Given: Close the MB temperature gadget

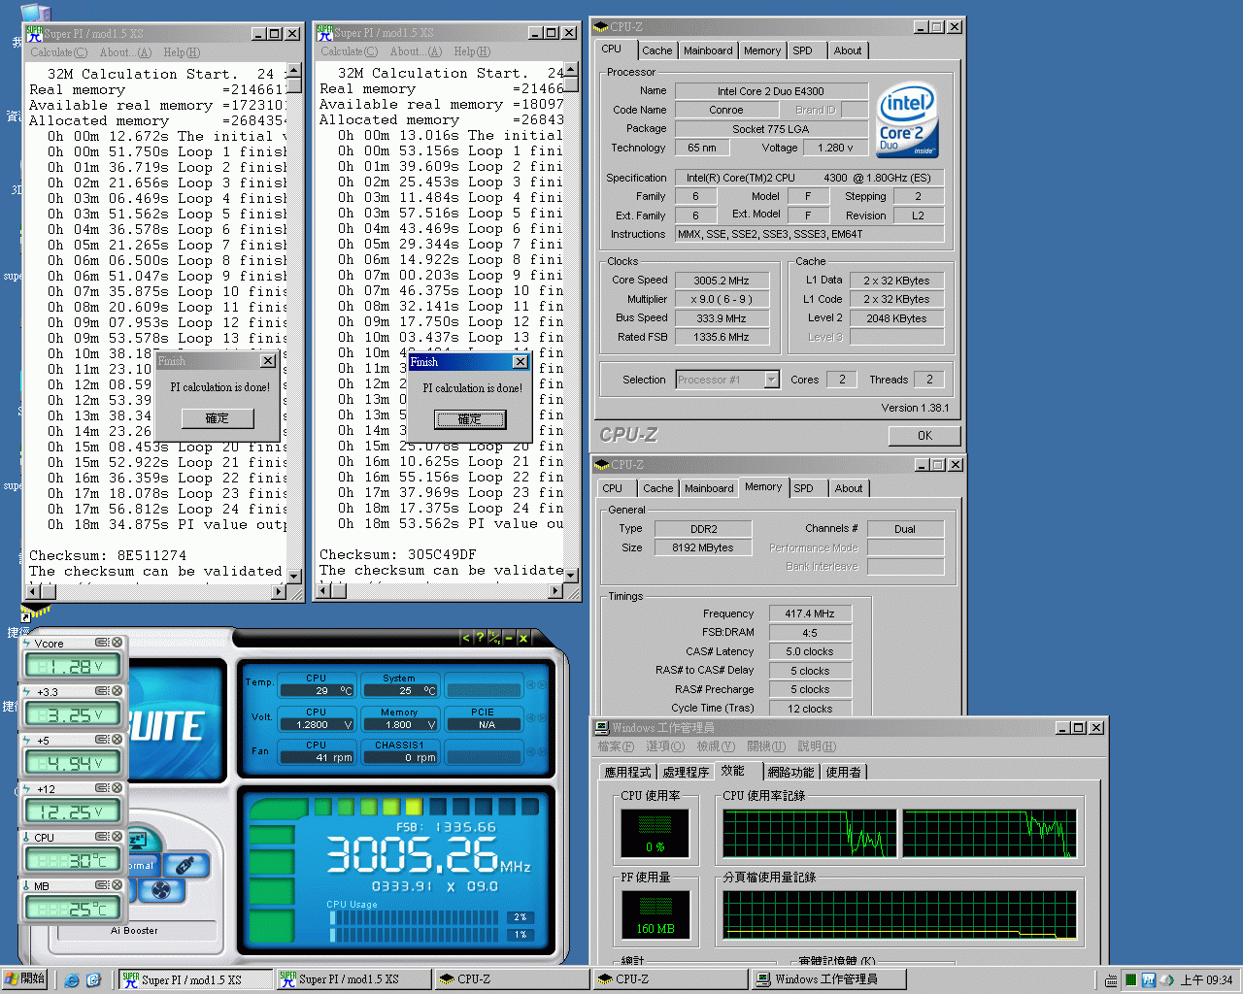Looking at the screenshot, I should click(118, 885).
